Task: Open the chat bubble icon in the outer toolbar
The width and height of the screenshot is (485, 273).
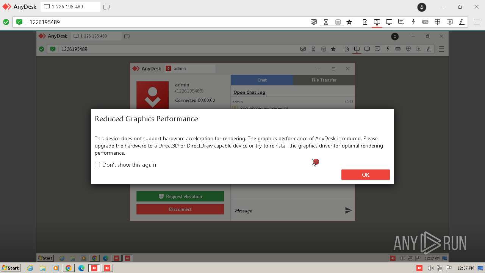Action: [401, 22]
